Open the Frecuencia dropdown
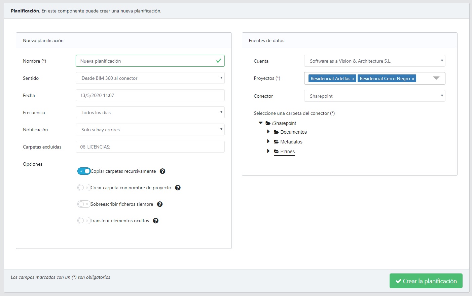Image resolution: width=472 pixels, height=296 pixels. tap(150, 112)
